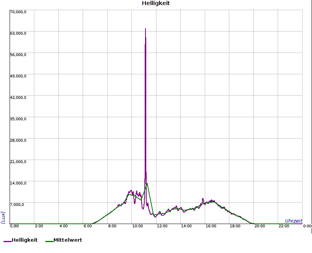The height and width of the screenshot is (253, 312).
Task: Click the 42,000,0 y-axis value
Action: tap(18, 98)
